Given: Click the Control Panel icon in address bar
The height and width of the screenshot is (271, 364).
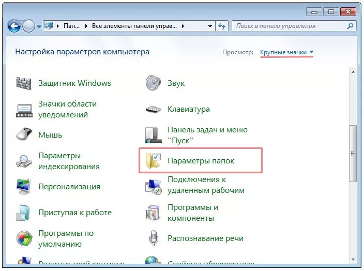Looking at the screenshot, I should pyautogui.click(x=49, y=25).
